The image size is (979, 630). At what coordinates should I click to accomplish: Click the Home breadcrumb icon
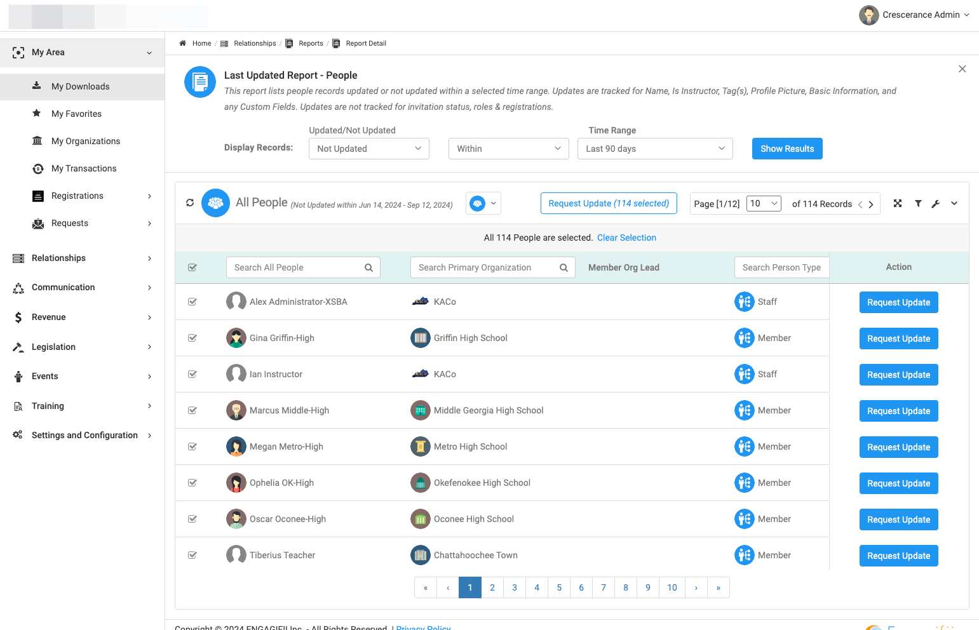pyautogui.click(x=183, y=43)
